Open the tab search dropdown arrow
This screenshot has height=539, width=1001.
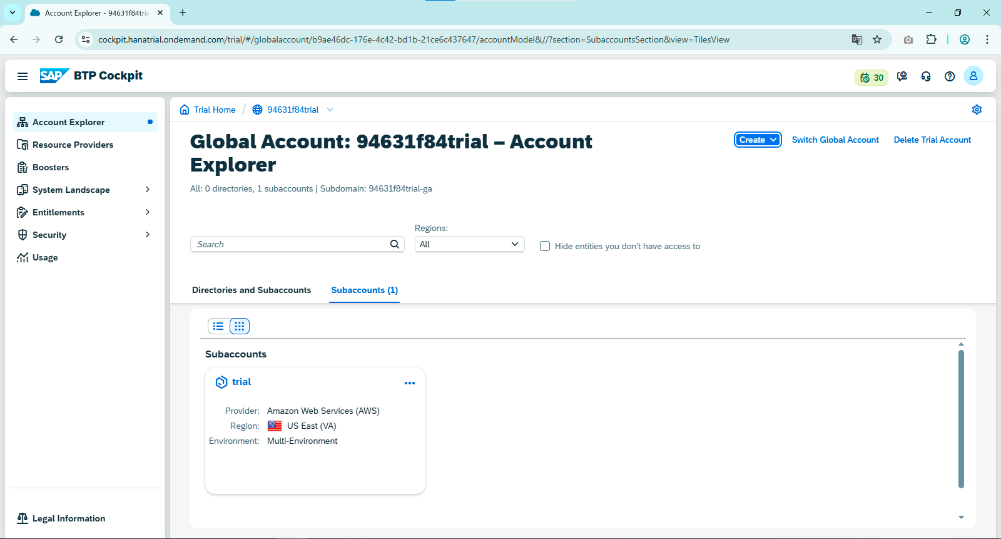point(13,13)
